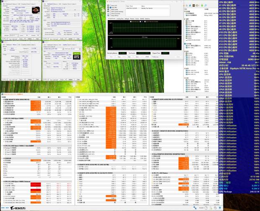The height and width of the screenshot is (211, 260).
Task: Open the Selection socket dropdown in the CPU-Z CPU window
Action: click(x=14, y=35)
